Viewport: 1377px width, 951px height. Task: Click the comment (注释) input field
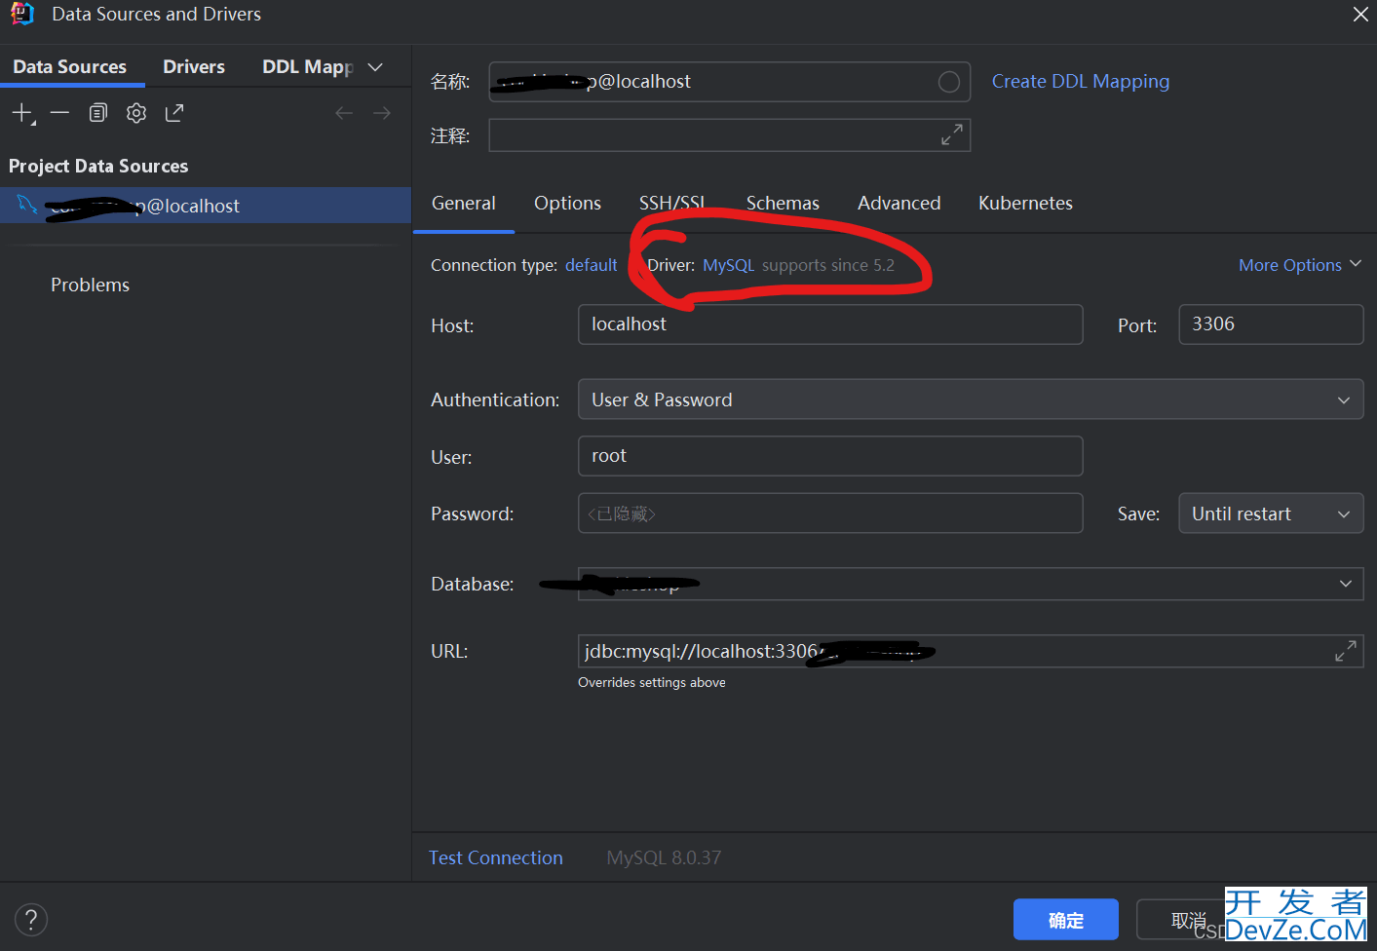(730, 134)
